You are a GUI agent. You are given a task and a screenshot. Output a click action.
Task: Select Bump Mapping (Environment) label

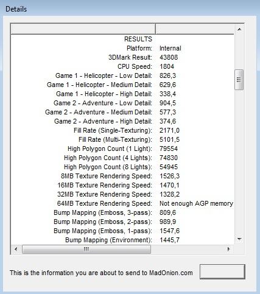pos(108,240)
